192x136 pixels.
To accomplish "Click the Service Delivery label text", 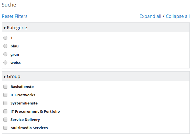I will (25, 120).
